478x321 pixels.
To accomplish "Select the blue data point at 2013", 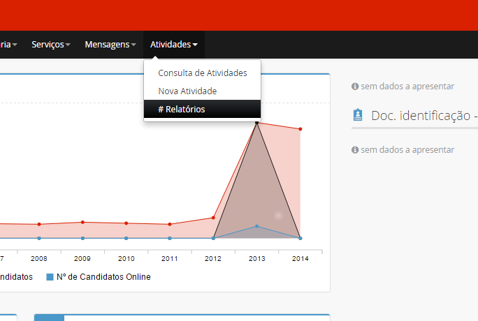I will click(x=256, y=226).
